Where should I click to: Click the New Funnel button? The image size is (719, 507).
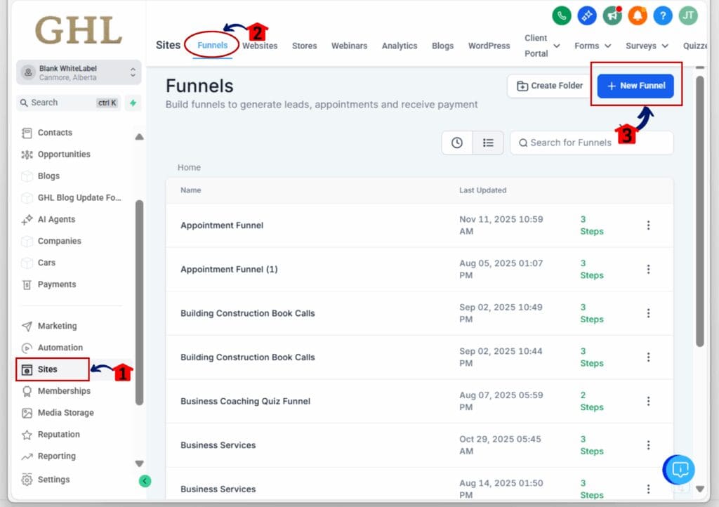[x=636, y=86]
